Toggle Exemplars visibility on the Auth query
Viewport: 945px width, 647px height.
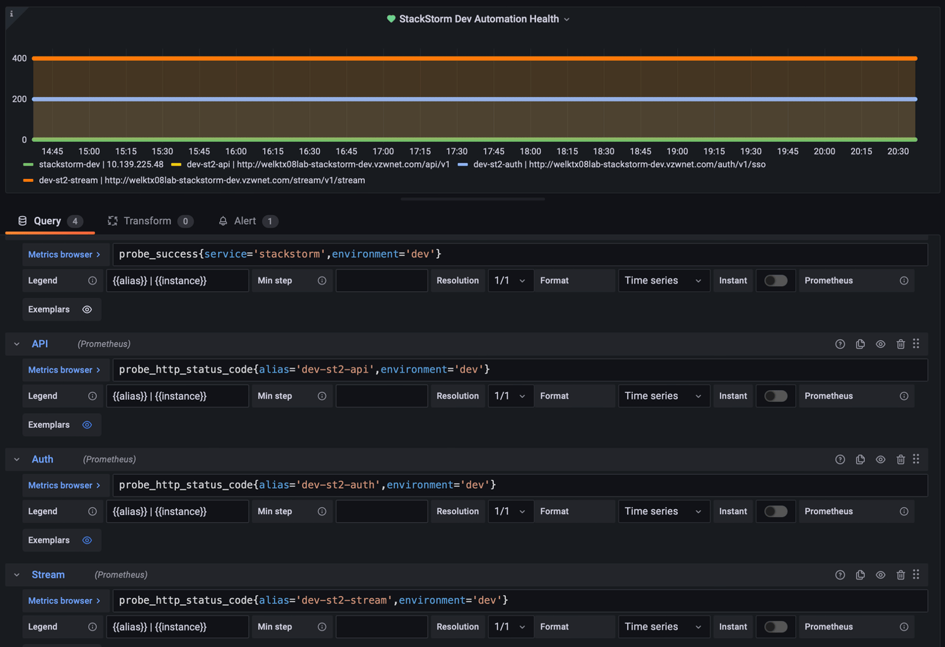(x=87, y=540)
